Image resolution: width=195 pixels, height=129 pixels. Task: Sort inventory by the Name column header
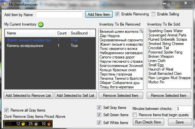pos(30,33)
